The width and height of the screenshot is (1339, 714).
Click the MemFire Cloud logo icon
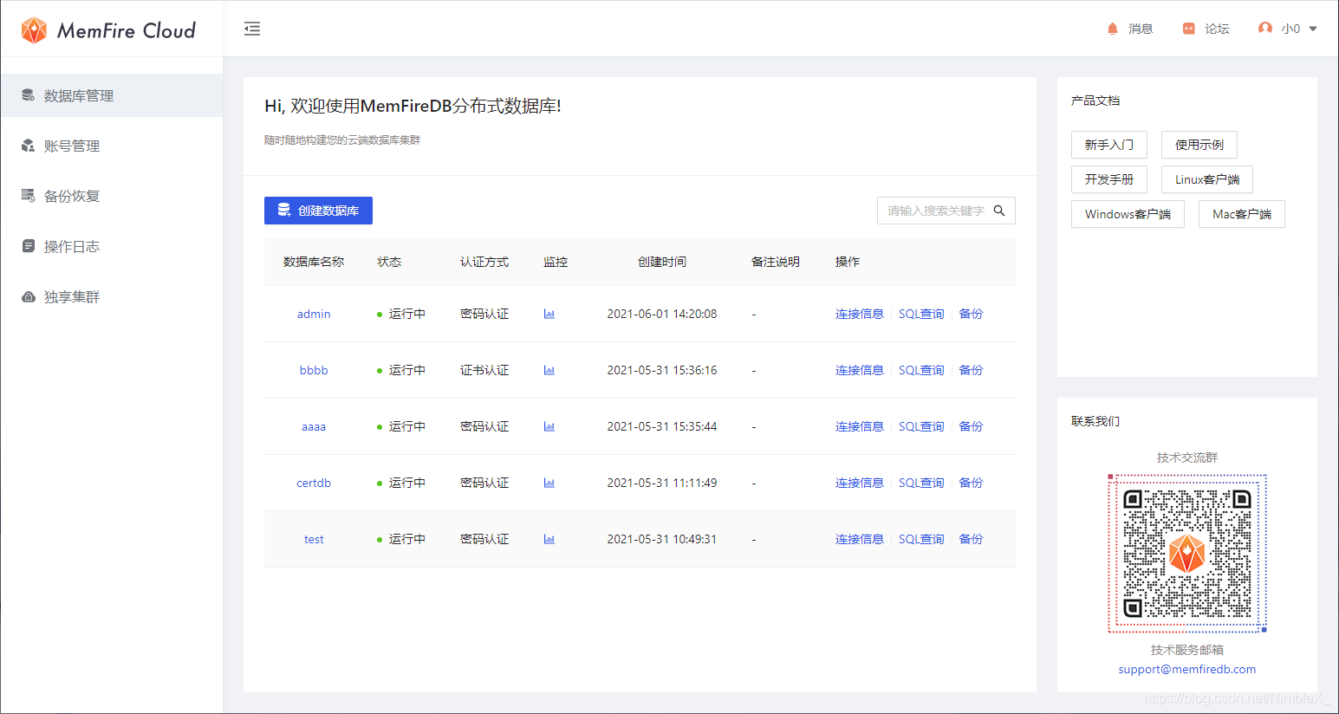34,30
